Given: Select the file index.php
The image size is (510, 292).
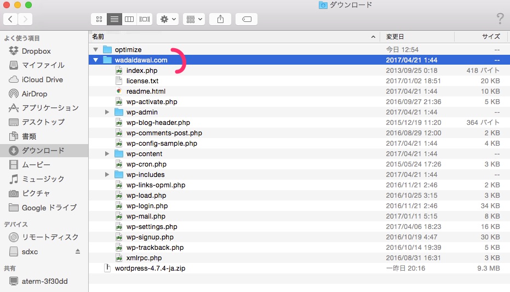Looking at the screenshot, I should pos(142,71).
